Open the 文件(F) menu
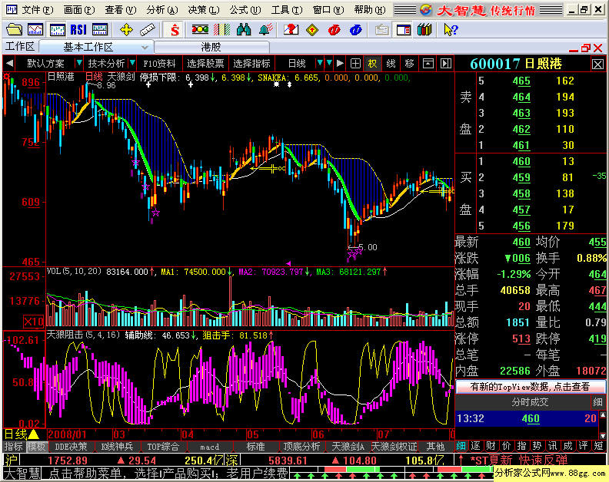This screenshot has height=482, width=609. point(37,10)
